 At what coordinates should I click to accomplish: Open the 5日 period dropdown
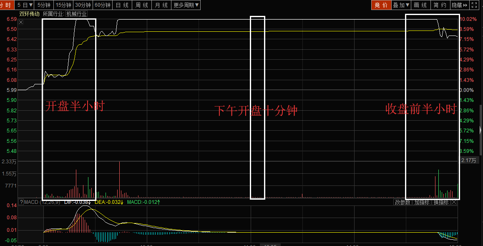point(25,5)
